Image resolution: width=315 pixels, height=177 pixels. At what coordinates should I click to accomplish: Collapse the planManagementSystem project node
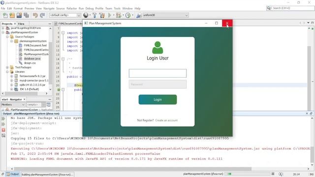coord(3,32)
